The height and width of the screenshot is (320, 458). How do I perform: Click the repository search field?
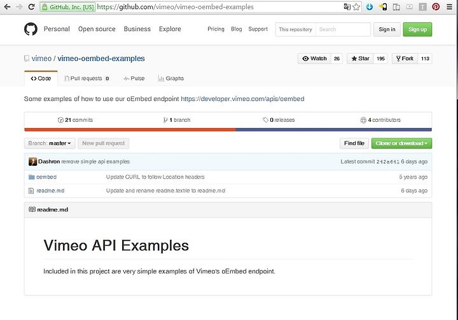pos(343,29)
